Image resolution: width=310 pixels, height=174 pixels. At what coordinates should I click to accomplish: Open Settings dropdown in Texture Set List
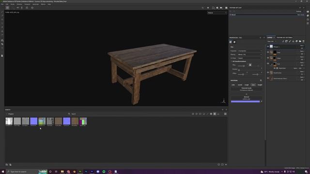click(300, 12)
